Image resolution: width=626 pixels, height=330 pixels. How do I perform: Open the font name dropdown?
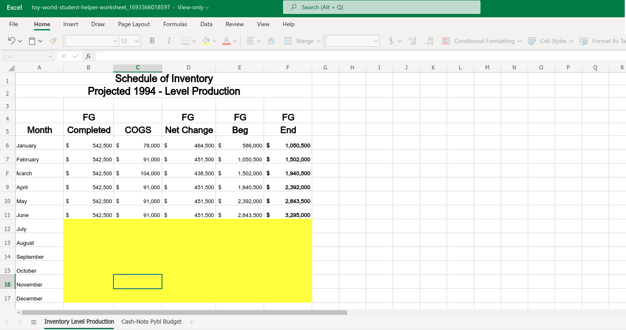click(x=115, y=41)
